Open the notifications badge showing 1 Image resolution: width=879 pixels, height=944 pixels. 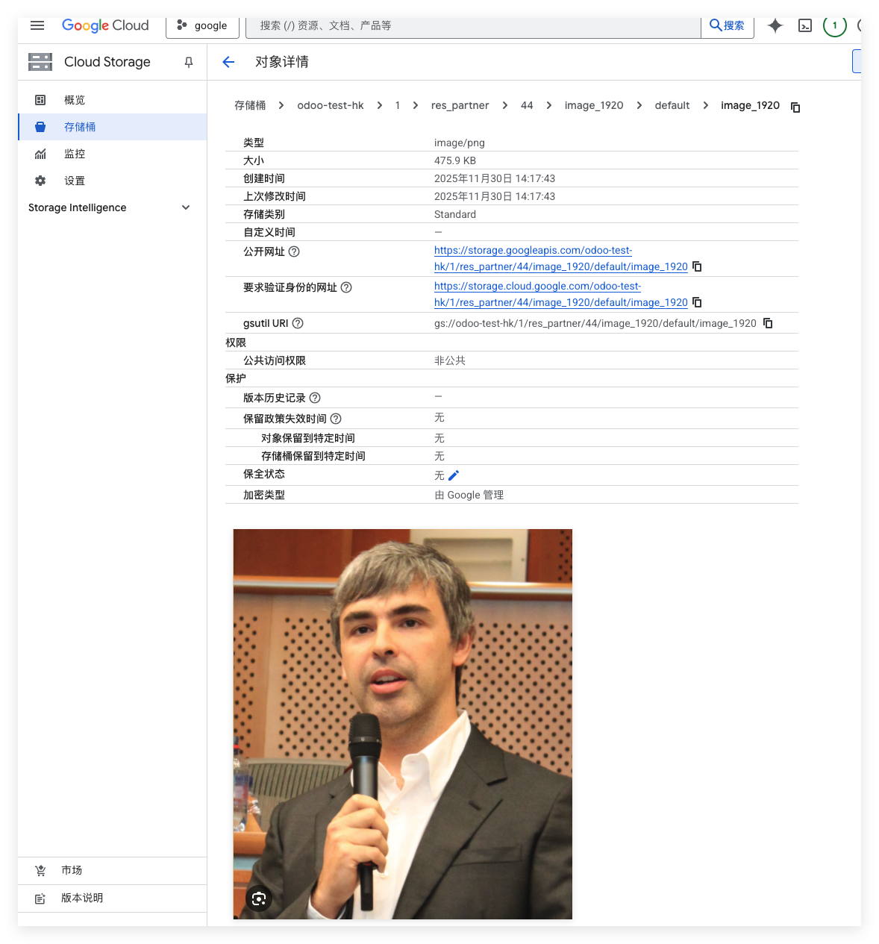(x=834, y=25)
